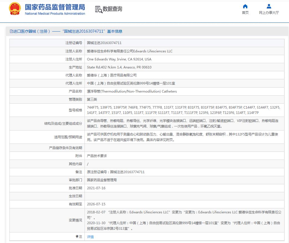This screenshot has height=243, width=289.
Task: Click the 审批部门 row label
Action: pyautogui.click(x=75, y=180)
